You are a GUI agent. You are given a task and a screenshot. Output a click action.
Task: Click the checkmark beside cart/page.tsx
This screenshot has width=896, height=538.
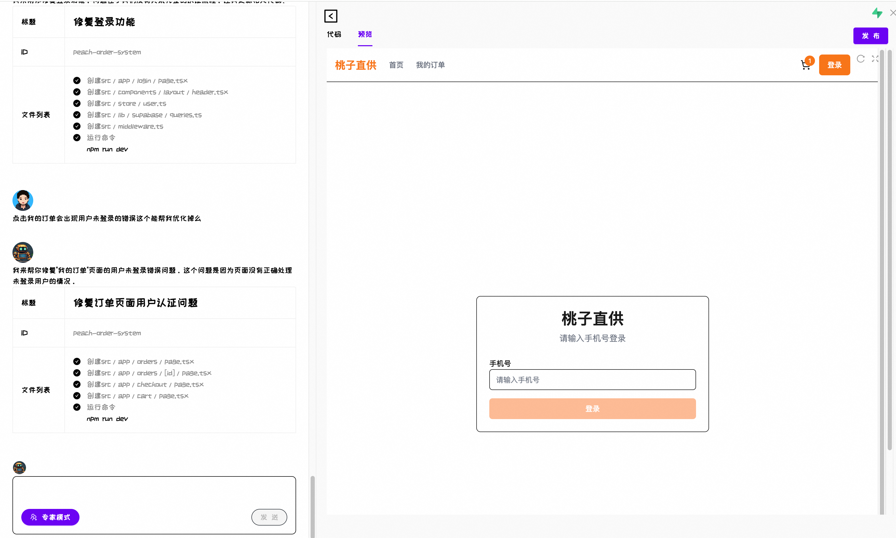[x=77, y=395]
